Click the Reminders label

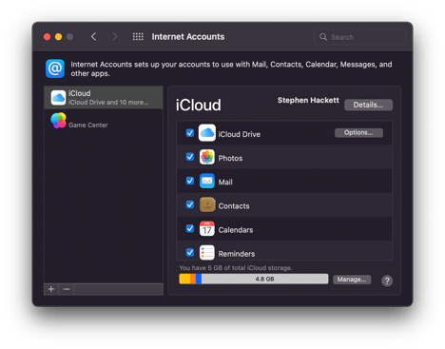[237, 254]
